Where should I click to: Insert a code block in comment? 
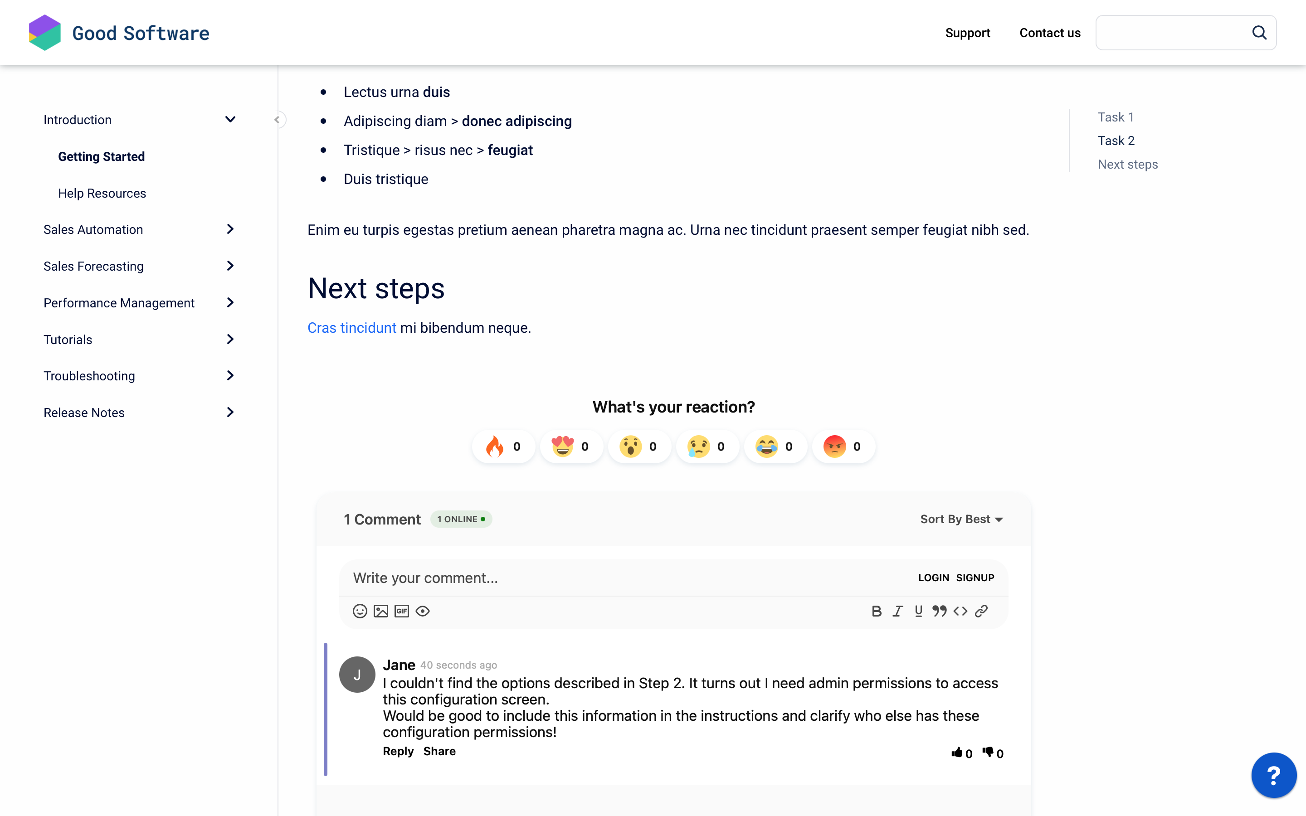pyautogui.click(x=960, y=611)
